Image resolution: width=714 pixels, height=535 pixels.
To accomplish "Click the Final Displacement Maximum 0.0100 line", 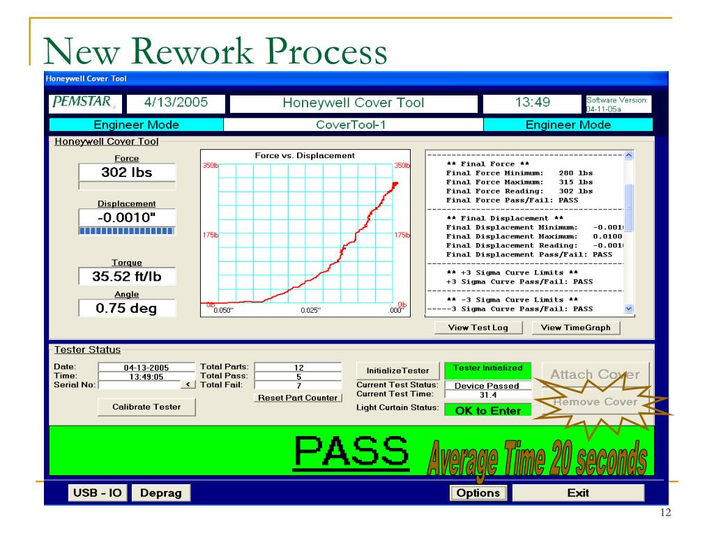I will 534,236.
